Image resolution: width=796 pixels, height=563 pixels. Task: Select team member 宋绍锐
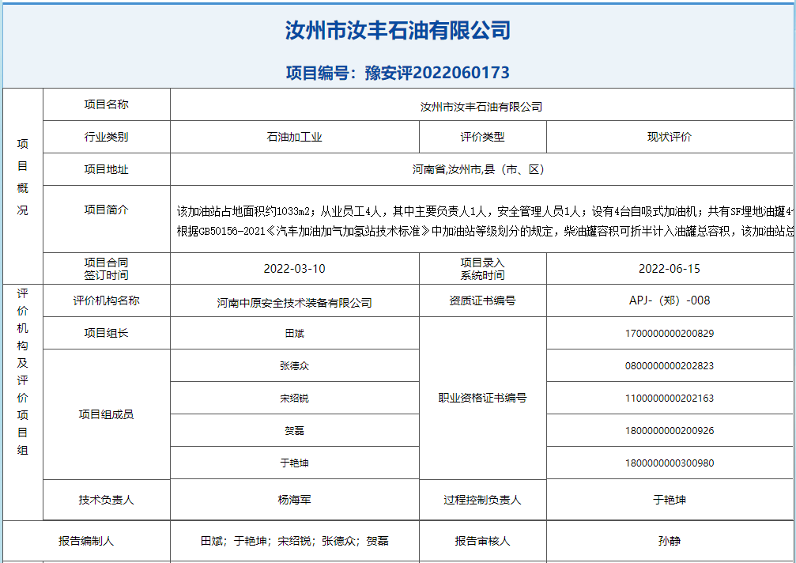[x=294, y=398]
